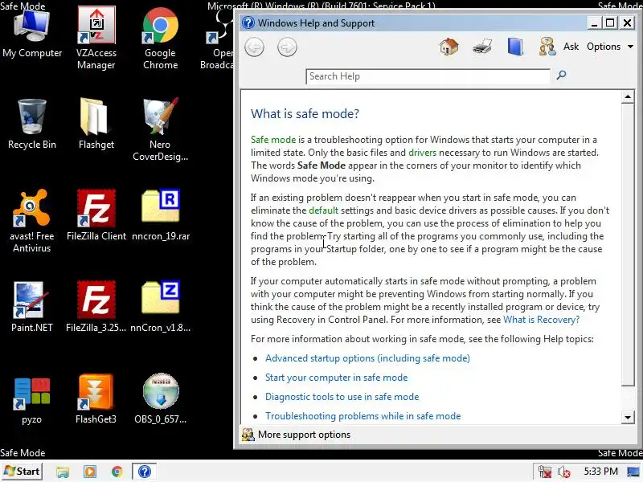Maximize the Help and Support window
The image size is (643, 482).
coord(610,23)
